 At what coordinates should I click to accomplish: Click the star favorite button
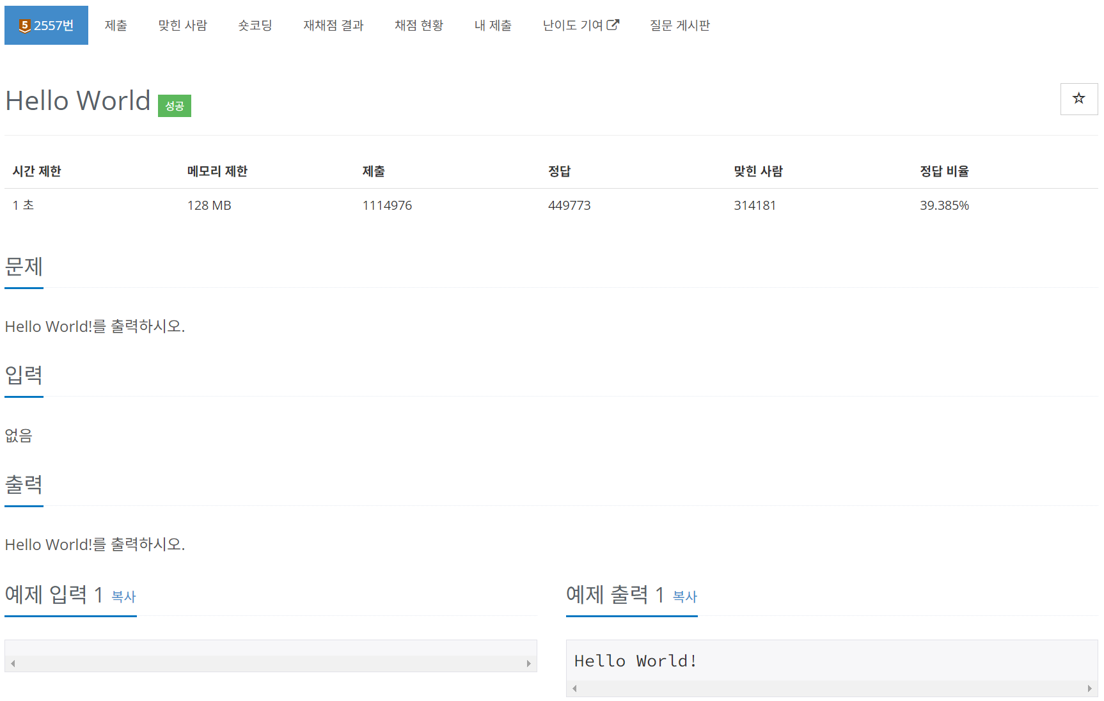(x=1078, y=99)
